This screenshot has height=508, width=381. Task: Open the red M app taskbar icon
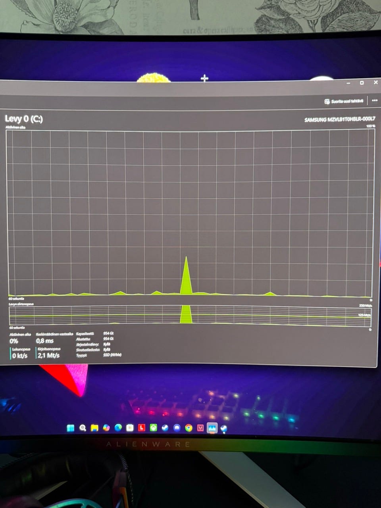coord(200,428)
